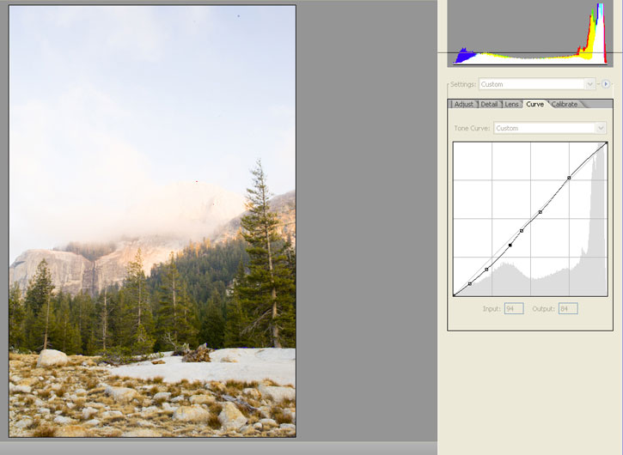
Task: Select the Lens tab
Action: point(511,104)
